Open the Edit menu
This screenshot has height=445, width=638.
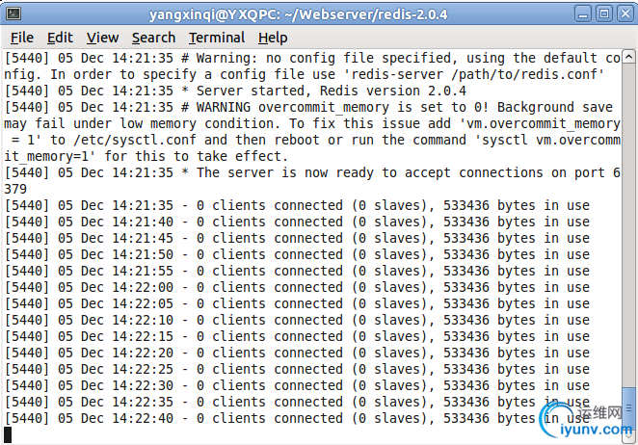click(60, 38)
